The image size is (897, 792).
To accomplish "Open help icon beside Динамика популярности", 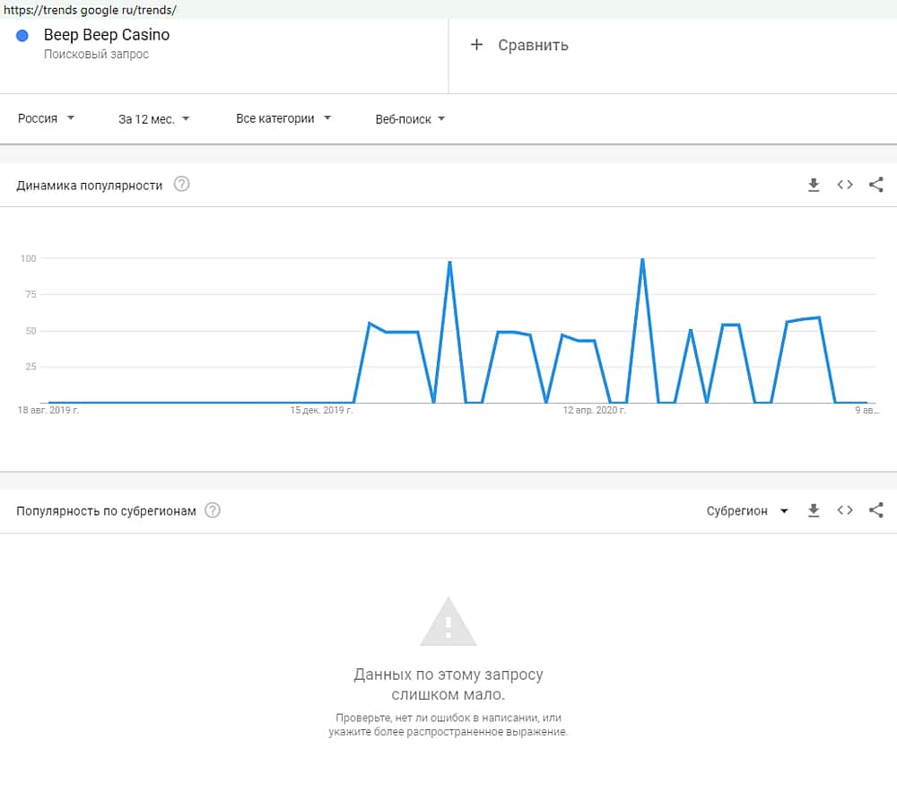I will point(182,185).
